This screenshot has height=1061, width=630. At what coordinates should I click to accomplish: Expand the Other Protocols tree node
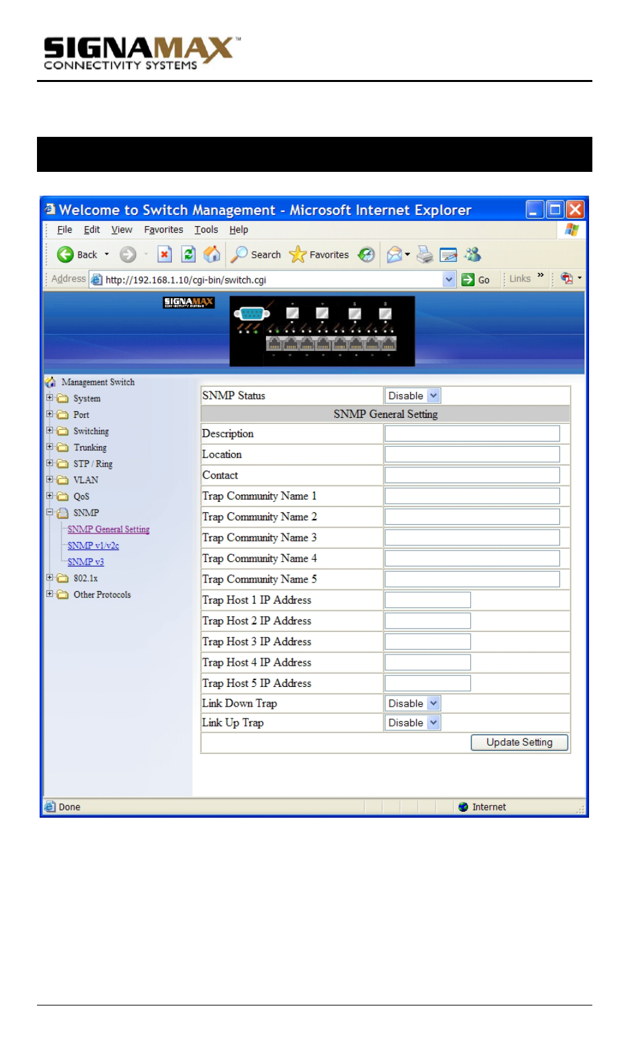[x=50, y=594]
